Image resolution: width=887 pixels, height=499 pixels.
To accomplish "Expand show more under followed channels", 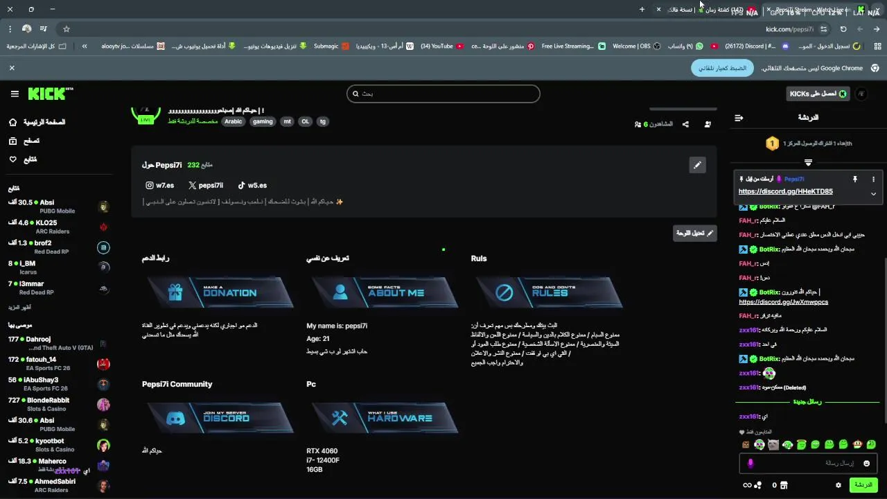I will tap(19, 307).
